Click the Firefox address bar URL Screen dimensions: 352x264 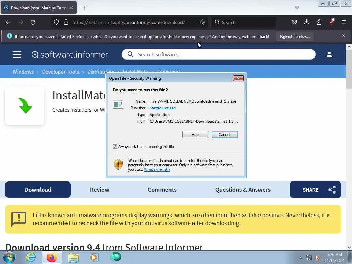click(x=128, y=22)
